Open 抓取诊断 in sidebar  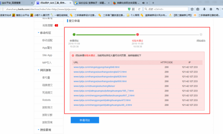47,115
